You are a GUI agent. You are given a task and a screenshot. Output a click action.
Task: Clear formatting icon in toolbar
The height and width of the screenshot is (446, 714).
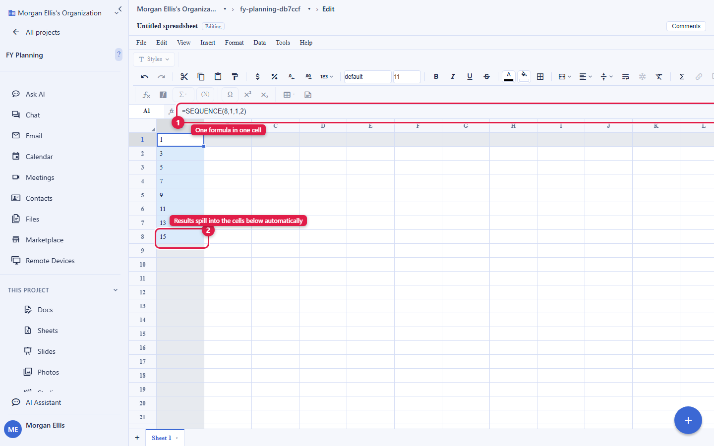coord(659,77)
